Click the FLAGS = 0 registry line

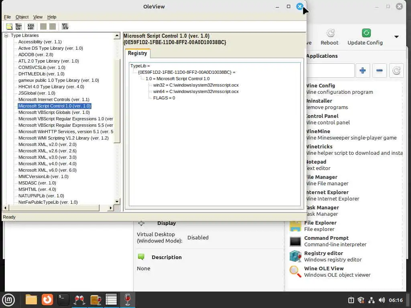pyautogui.click(x=164, y=98)
